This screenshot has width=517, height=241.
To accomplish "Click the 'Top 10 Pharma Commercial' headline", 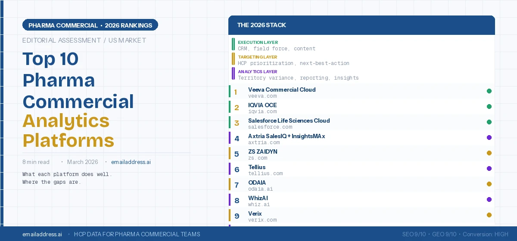I will [78, 80].
